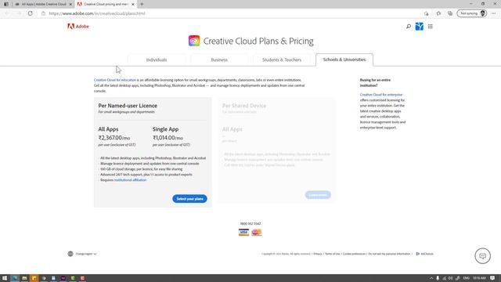Viewport: 501px width, 282px height.
Task: Click the browser vertical tabs icon
Action: (5, 4)
